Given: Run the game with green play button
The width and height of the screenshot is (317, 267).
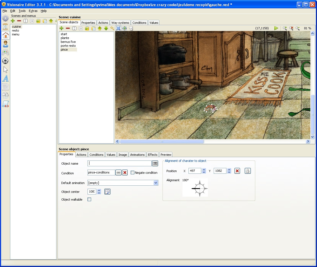Looking at the screenshot, I should [x=276, y=28].
